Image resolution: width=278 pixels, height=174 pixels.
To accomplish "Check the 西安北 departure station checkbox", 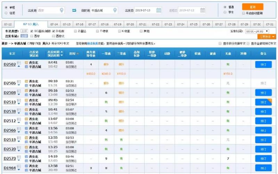I will click(54, 36).
